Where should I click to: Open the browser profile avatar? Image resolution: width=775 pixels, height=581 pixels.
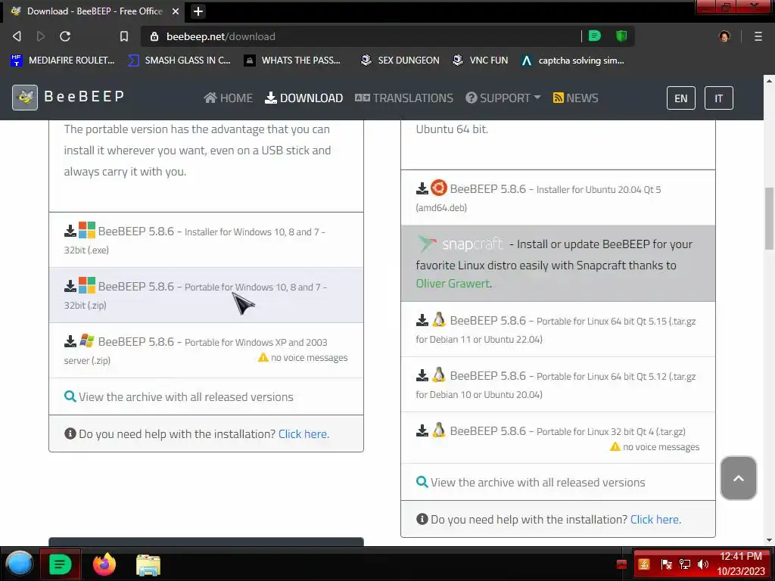[x=724, y=36]
